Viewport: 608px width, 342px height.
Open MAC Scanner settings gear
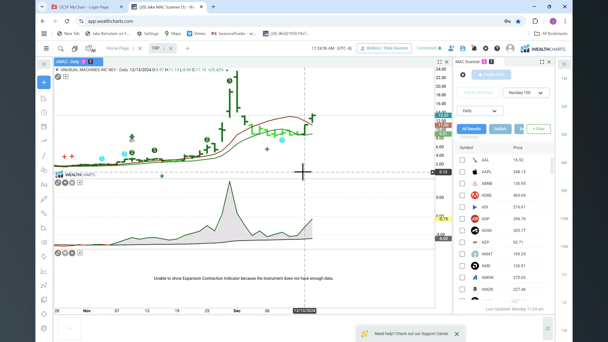pyautogui.click(x=463, y=75)
